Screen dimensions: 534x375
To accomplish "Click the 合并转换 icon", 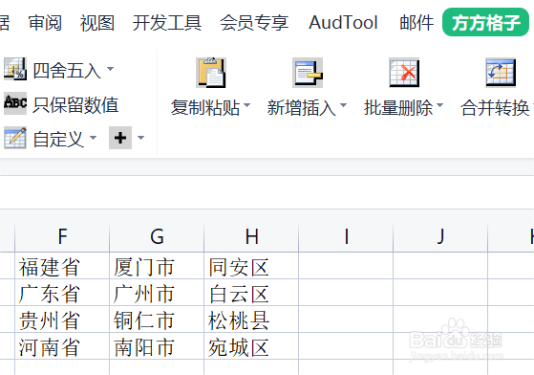I will (501, 73).
